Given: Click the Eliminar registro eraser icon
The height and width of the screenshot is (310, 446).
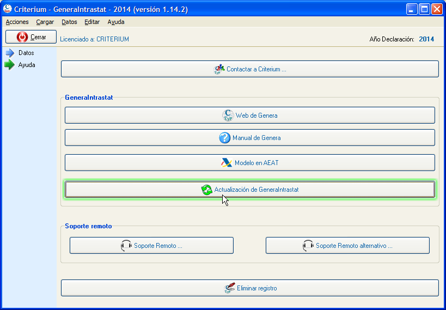Looking at the screenshot, I should coord(230,288).
